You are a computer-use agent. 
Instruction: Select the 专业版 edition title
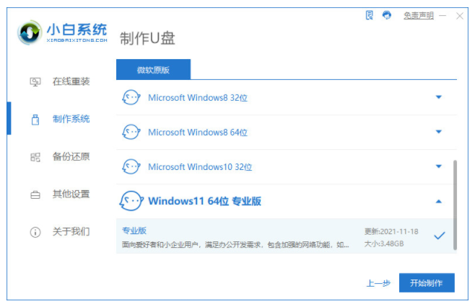134,231
